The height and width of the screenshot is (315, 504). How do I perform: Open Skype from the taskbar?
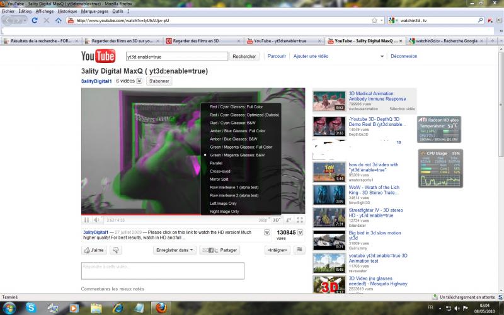[31, 307]
